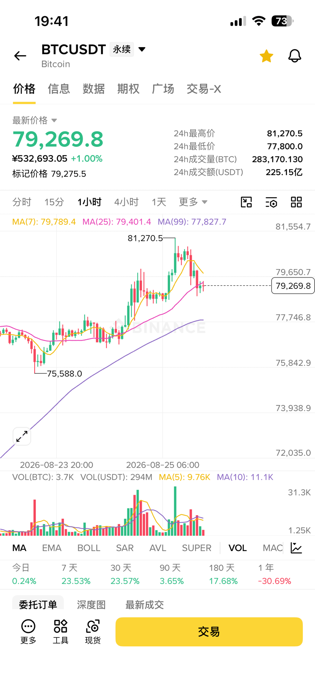Screen dimensions: 315x682
Task: Select the 4小时 chart interval
Action: (x=126, y=202)
